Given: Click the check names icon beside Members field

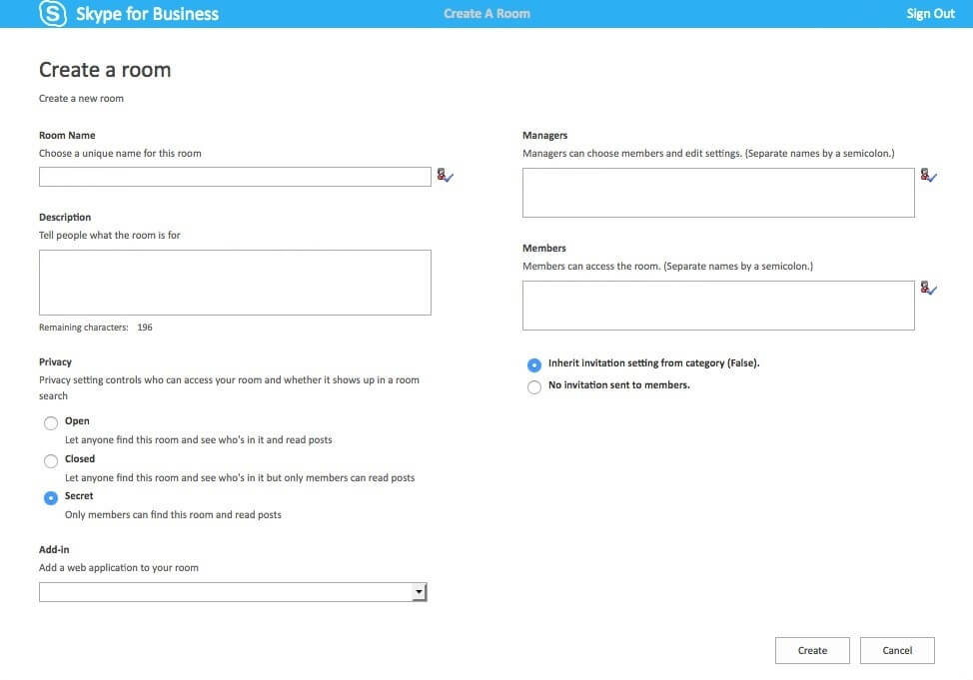Looking at the screenshot, I should coord(928,290).
